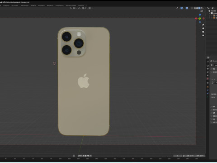Open the transform orientation selector
The height and width of the screenshot is (163, 217).
(73, 8)
